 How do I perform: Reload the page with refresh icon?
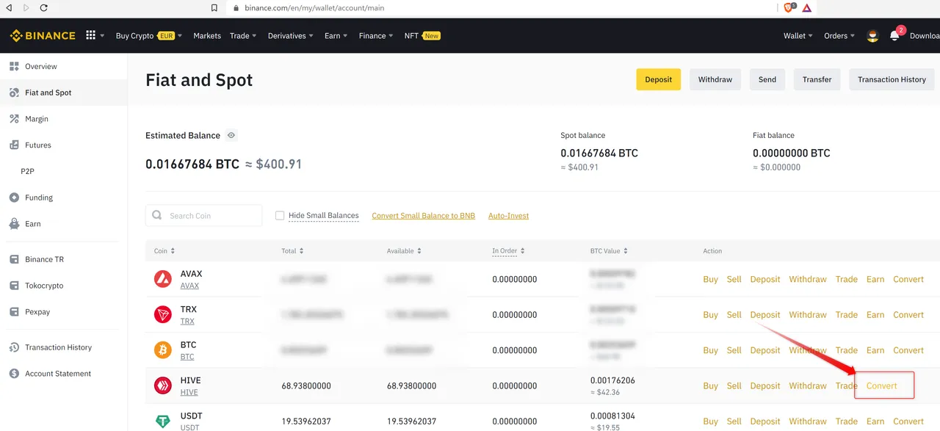44,8
